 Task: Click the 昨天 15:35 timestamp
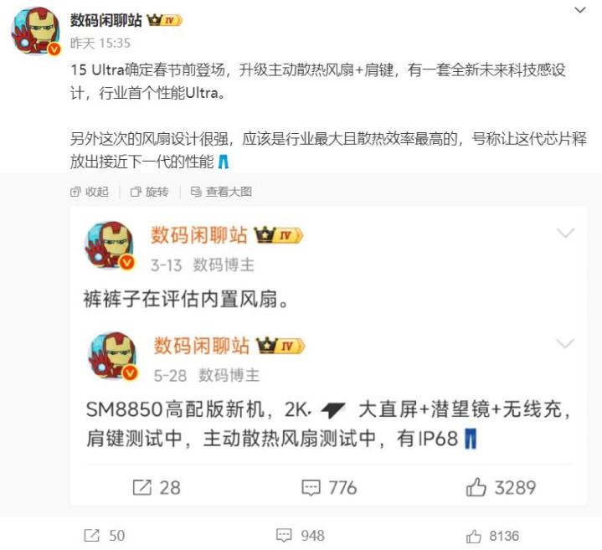point(100,43)
